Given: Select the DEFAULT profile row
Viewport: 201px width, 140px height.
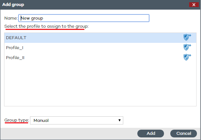Looking at the screenshot, I should tap(100, 38).
